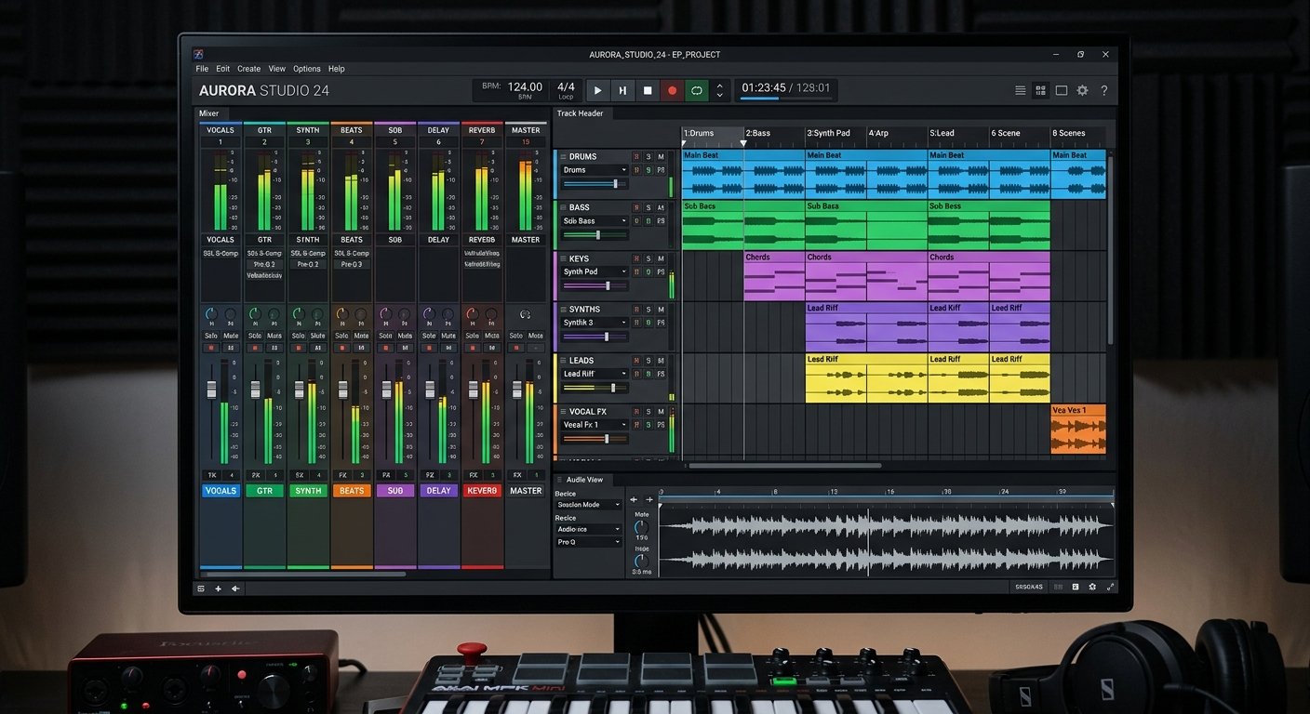1310x714 pixels.
Task: Record-arm the VOCAL FX track
Action: (636, 412)
